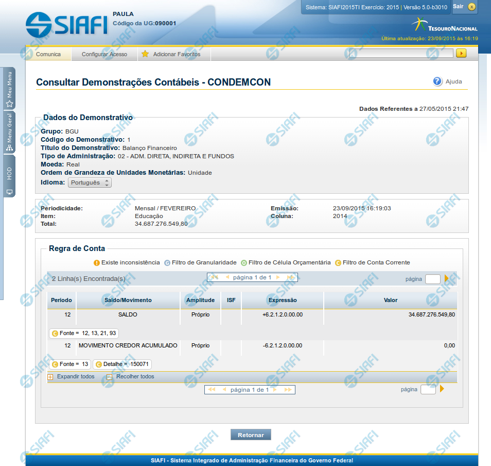Click the Sair logout button
Viewport: 491px width, 466px height.
coord(458,6)
